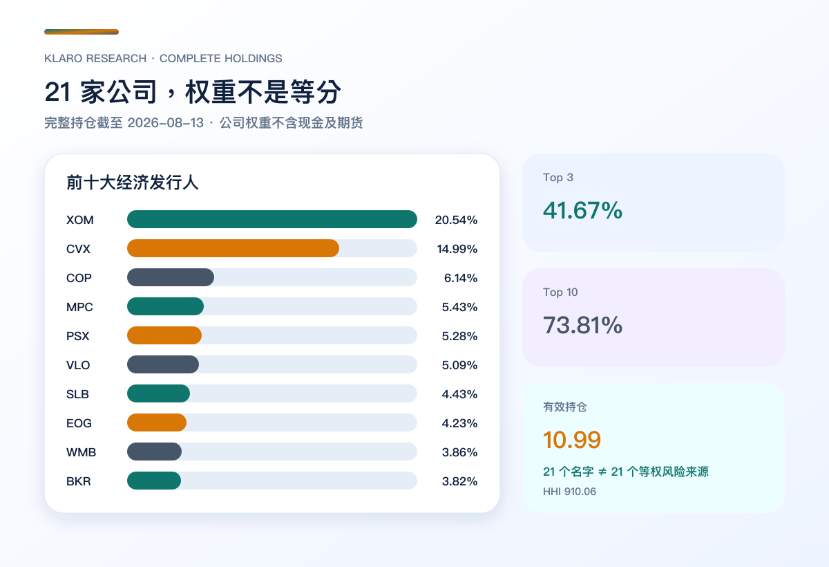Click the green MPC weight bar
The height and width of the screenshot is (567, 829).
coord(165,306)
